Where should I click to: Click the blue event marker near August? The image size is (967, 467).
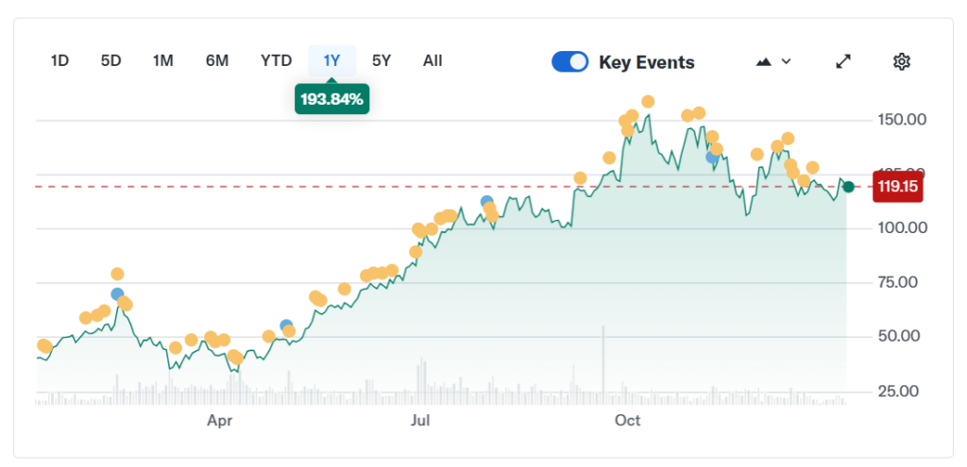pos(487,202)
